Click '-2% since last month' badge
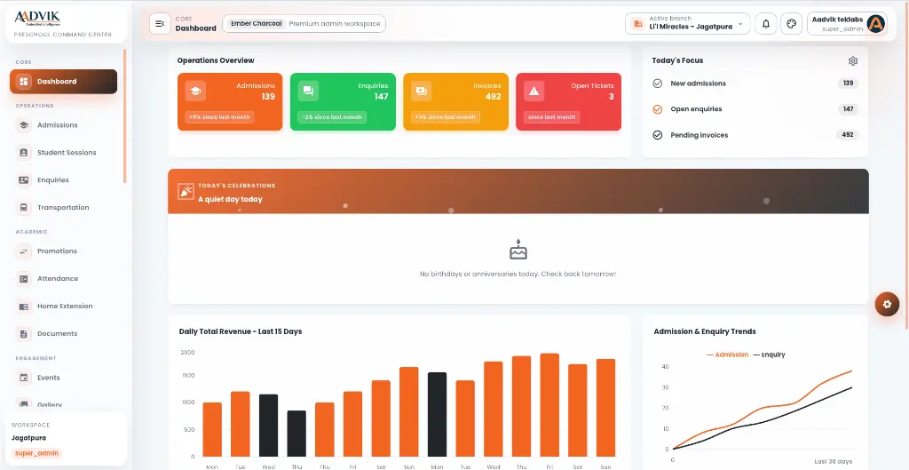Screen dimensions: 909x470 click(x=332, y=117)
